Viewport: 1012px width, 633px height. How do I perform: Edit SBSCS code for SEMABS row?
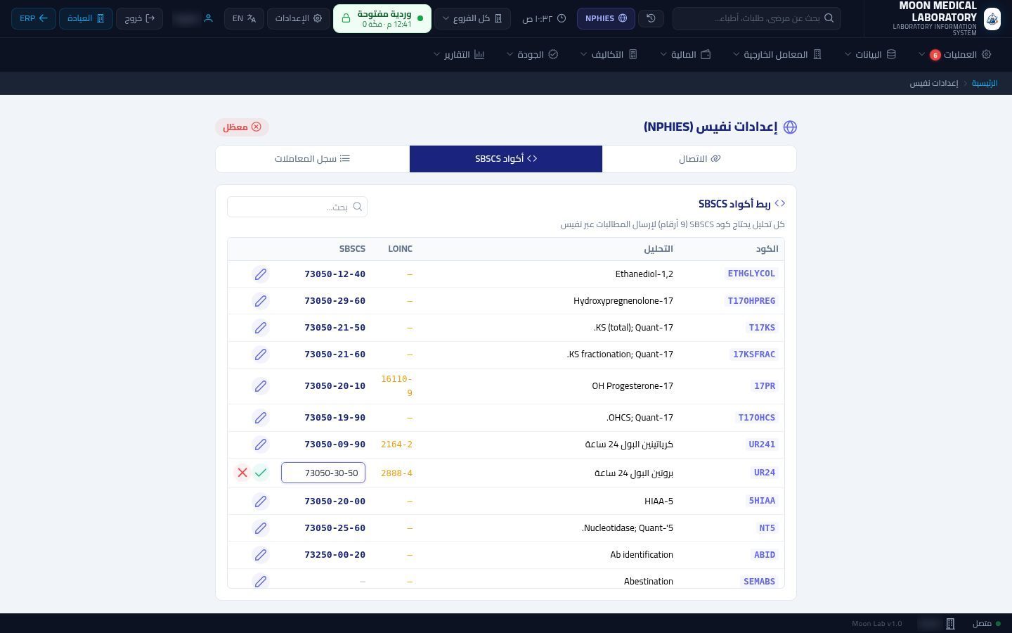tap(260, 582)
